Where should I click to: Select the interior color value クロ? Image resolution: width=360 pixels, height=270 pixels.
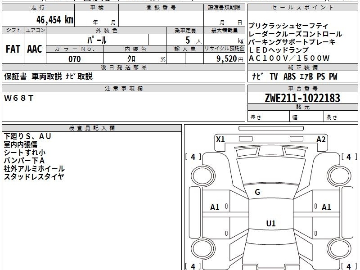[131, 59]
